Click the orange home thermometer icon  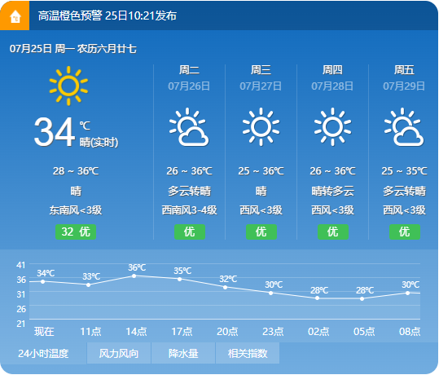click(x=15, y=15)
